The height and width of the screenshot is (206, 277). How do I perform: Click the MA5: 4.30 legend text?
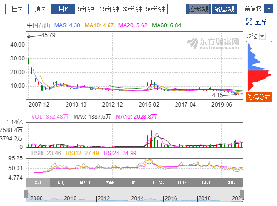(67, 25)
